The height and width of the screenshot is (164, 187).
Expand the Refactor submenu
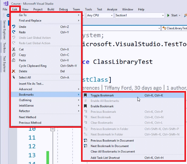coord(46,111)
